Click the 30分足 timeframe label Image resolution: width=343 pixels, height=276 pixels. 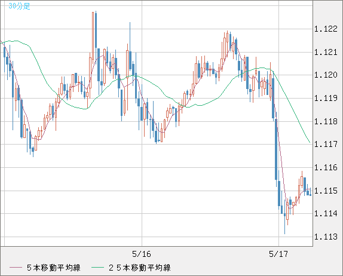pyautogui.click(x=19, y=6)
